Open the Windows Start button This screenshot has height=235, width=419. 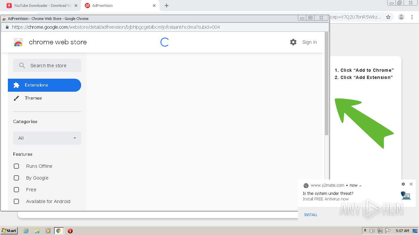click(9, 231)
